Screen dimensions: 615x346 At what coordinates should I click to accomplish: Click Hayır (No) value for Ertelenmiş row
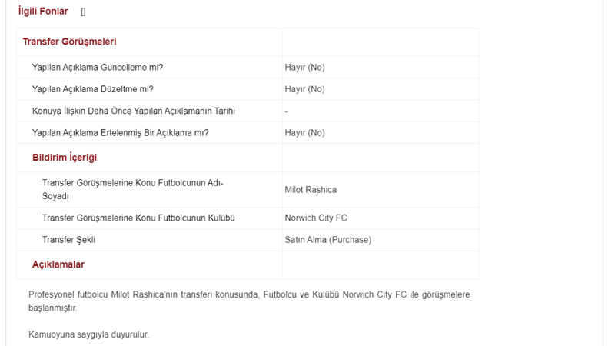point(304,133)
